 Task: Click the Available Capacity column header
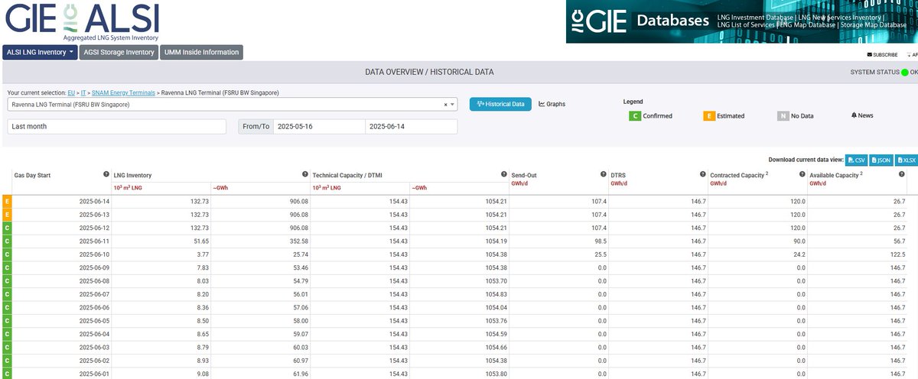838,175
